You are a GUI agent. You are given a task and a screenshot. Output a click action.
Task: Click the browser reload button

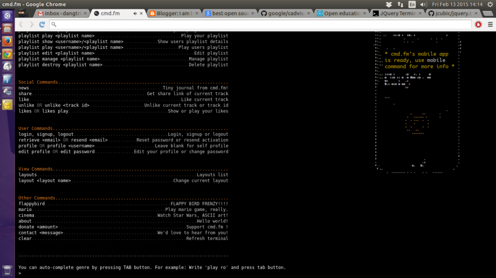(42, 24)
